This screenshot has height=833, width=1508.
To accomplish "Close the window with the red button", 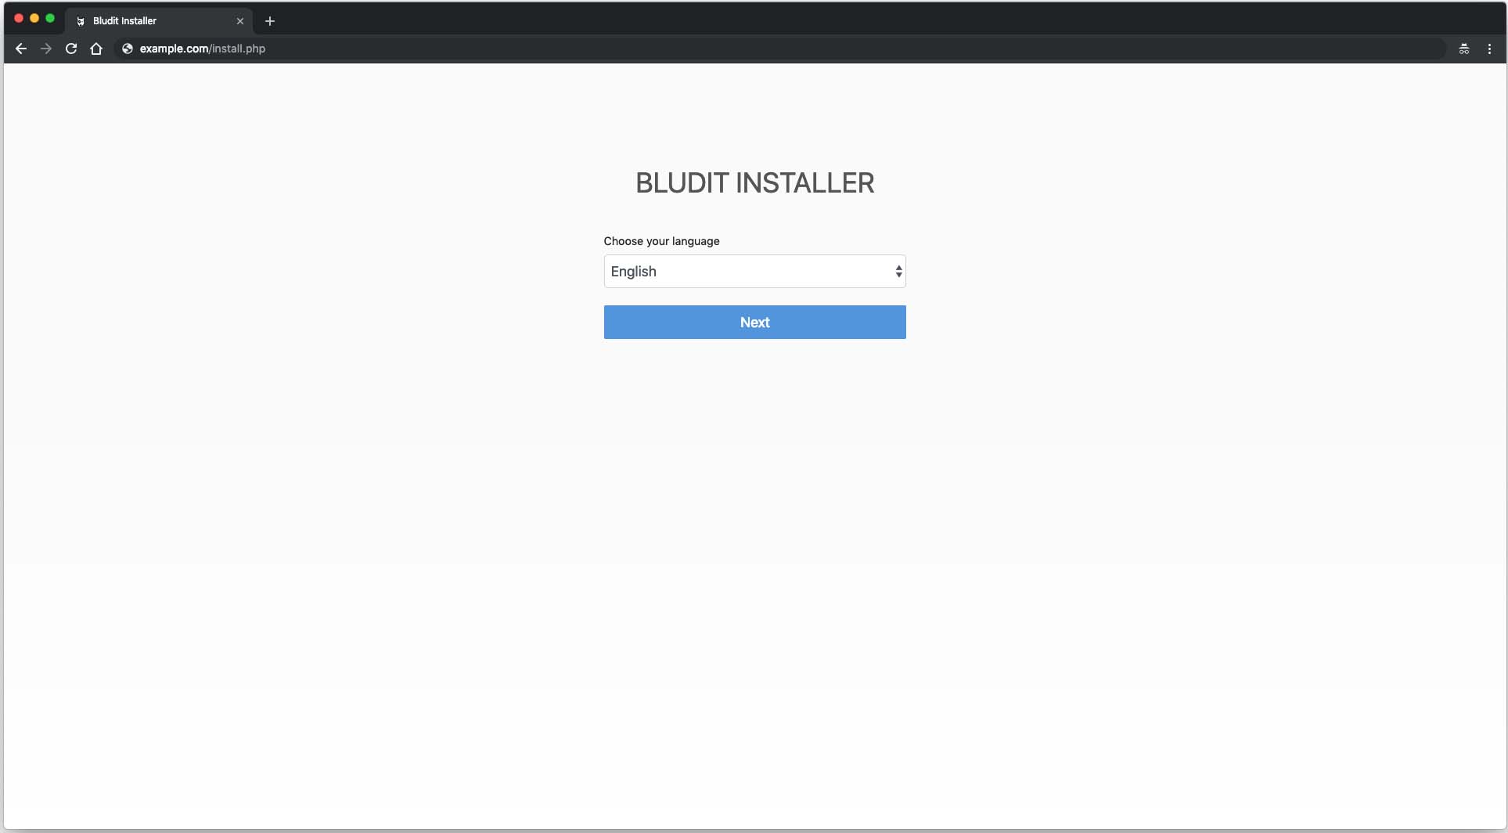I will click(19, 18).
